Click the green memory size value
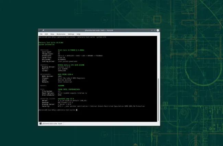223x146 pixels. (x=61, y=86)
